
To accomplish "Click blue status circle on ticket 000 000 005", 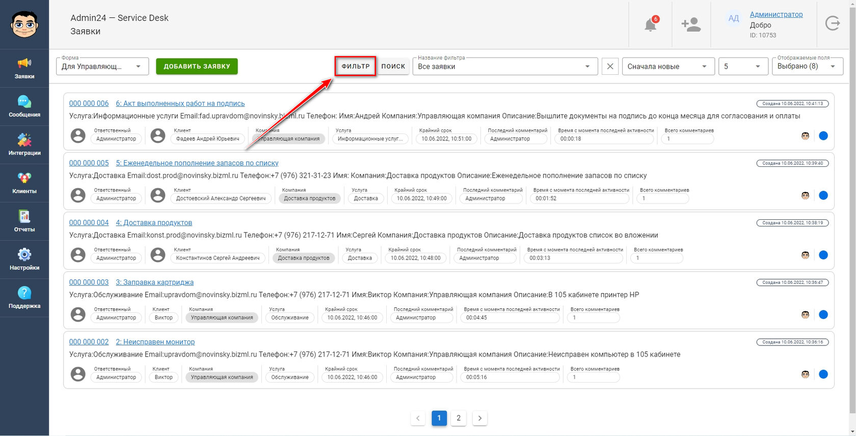I will [823, 195].
